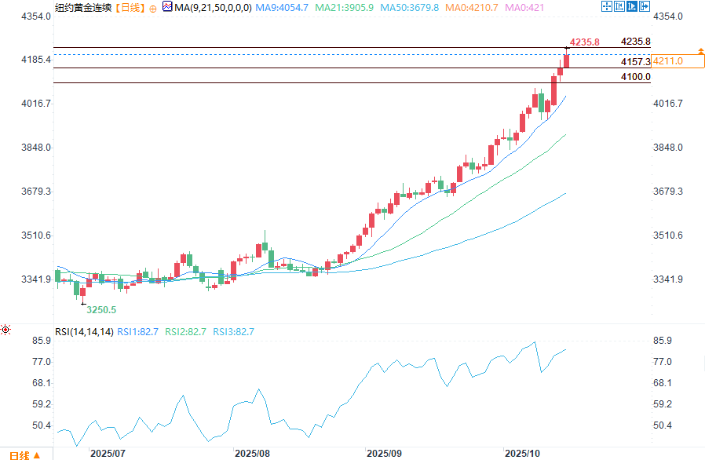
Task: Select the RSI1:82.7 legend value
Action: point(137,332)
